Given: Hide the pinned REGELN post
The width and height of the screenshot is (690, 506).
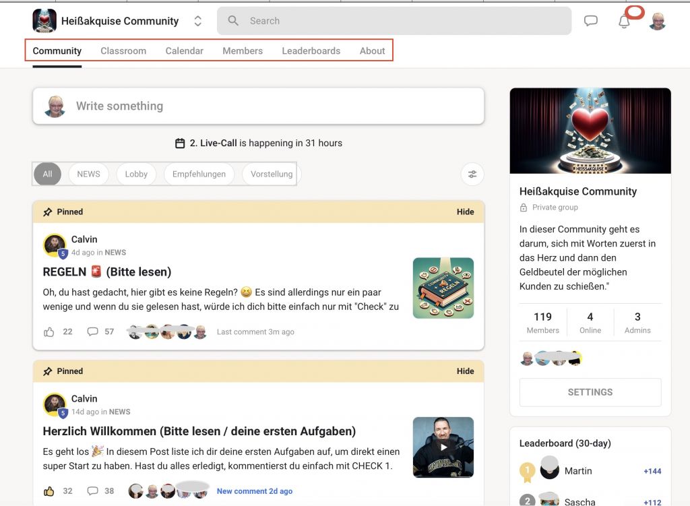Looking at the screenshot, I should pos(465,212).
